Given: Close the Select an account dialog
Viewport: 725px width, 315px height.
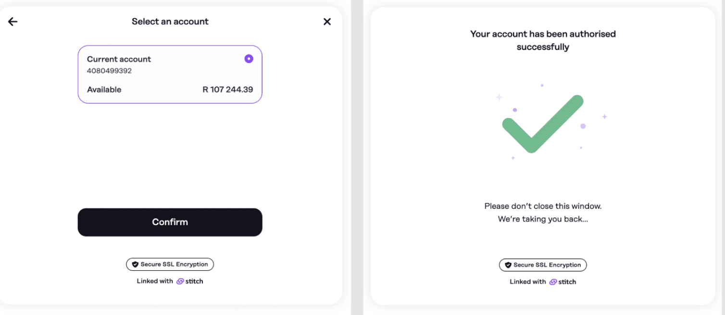Looking at the screenshot, I should tap(327, 22).
